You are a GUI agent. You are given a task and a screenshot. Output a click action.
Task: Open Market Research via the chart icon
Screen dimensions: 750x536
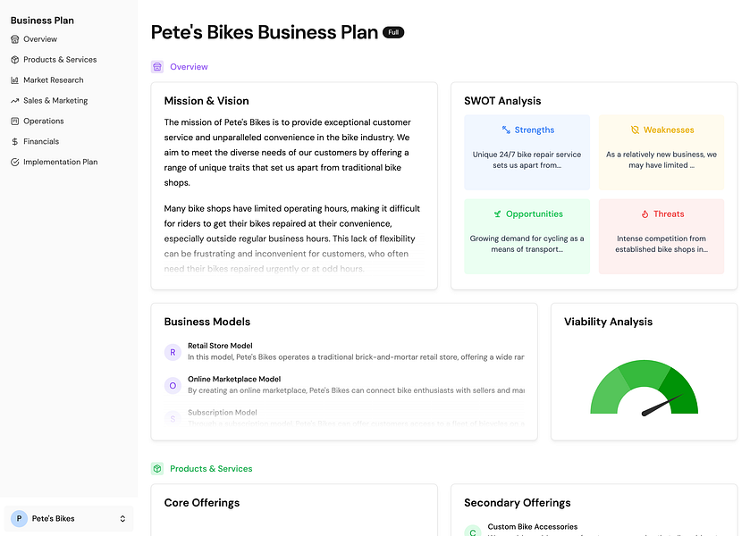13,80
